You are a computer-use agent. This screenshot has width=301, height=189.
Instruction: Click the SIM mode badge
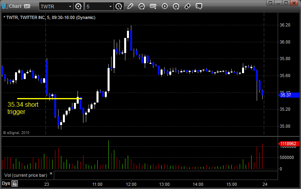tap(27, 6)
